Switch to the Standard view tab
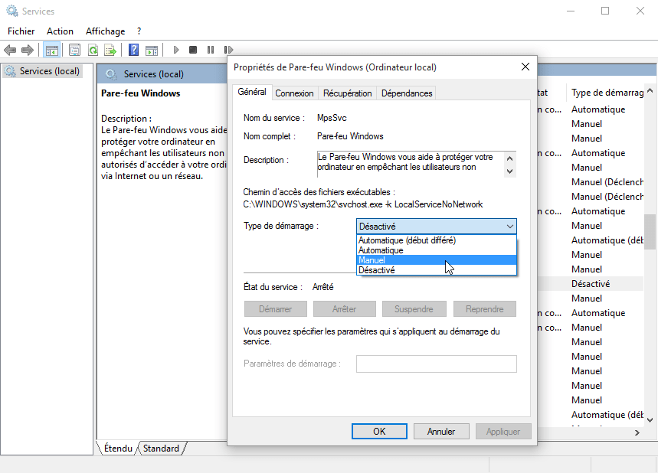Image resolution: width=658 pixels, height=473 pixels. (x=161, y=449)
